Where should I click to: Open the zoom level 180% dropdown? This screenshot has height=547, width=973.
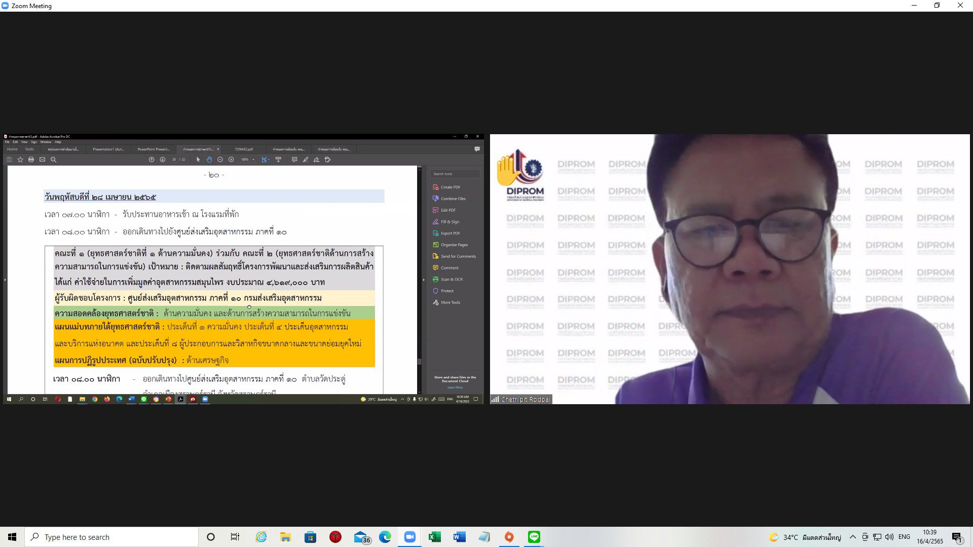tap(247, 160)
